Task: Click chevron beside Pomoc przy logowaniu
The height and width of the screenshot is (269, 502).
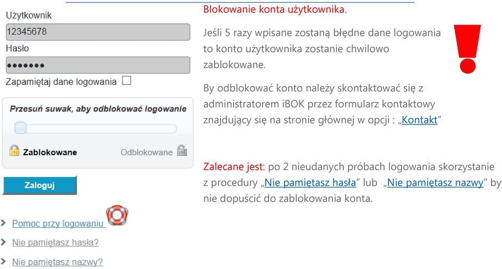Action: click(x=4, y=223)
